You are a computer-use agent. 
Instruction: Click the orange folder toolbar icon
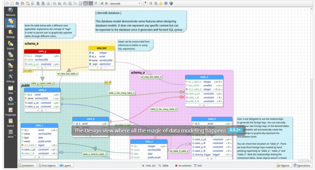click(x=22, y=3)
